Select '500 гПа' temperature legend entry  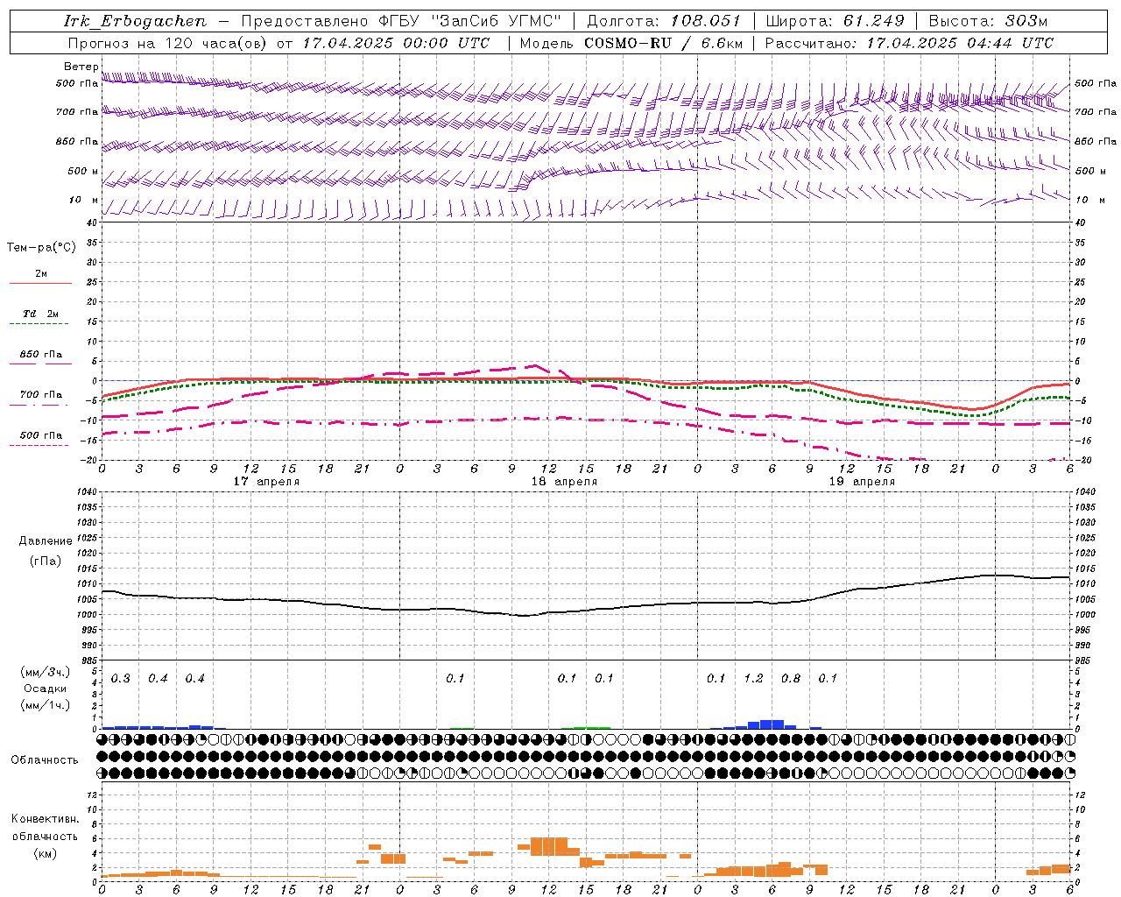40,435
